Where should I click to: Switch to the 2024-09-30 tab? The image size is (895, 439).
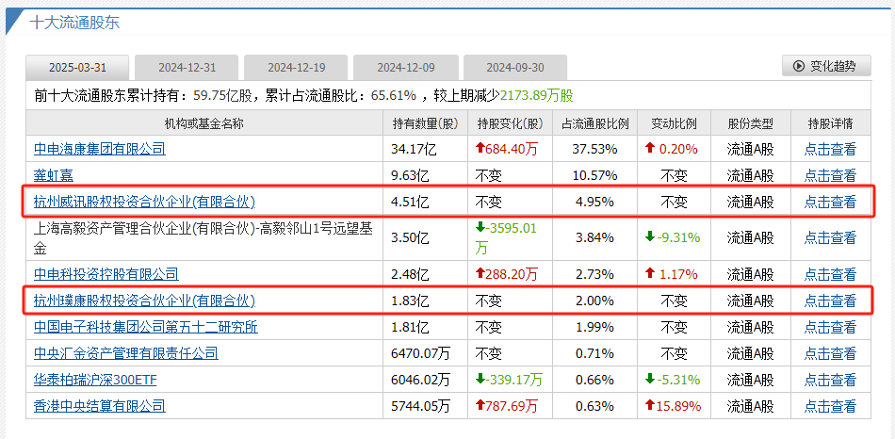tap(514, 68)
